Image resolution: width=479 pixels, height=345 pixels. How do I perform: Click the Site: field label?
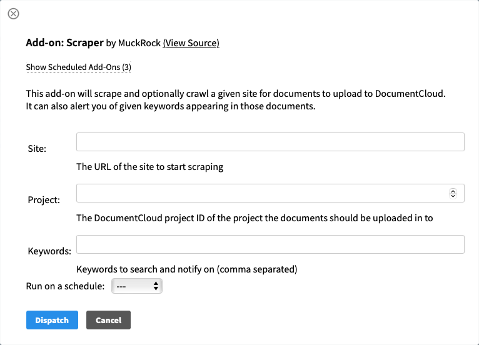(37, 149)
